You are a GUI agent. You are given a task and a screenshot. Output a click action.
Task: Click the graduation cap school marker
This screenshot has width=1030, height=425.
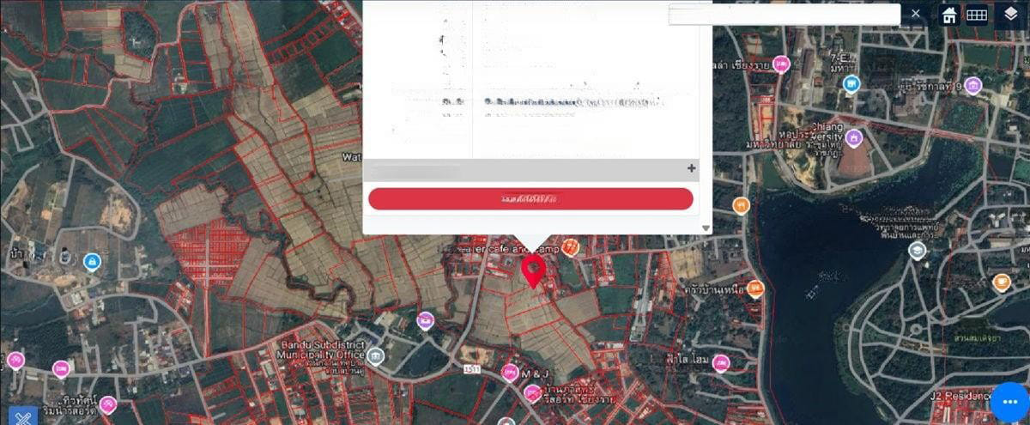click(x=917, y=250)
